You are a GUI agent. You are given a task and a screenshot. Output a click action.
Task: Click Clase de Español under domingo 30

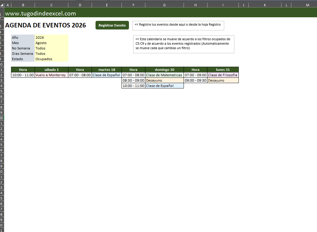pos(164,86)
